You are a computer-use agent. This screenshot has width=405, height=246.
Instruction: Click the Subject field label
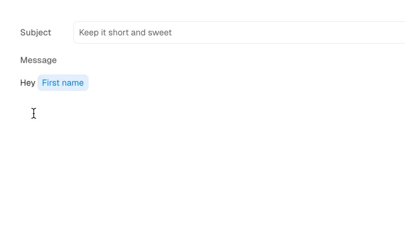[x=35, y=32]
